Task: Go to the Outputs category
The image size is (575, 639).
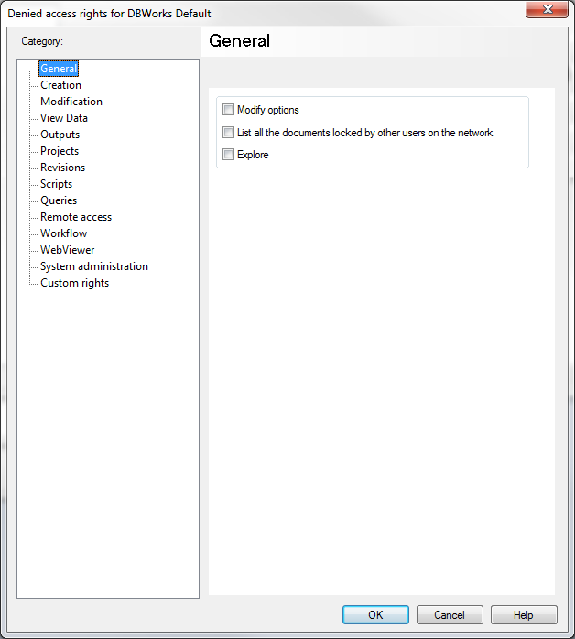Action: 60,135
